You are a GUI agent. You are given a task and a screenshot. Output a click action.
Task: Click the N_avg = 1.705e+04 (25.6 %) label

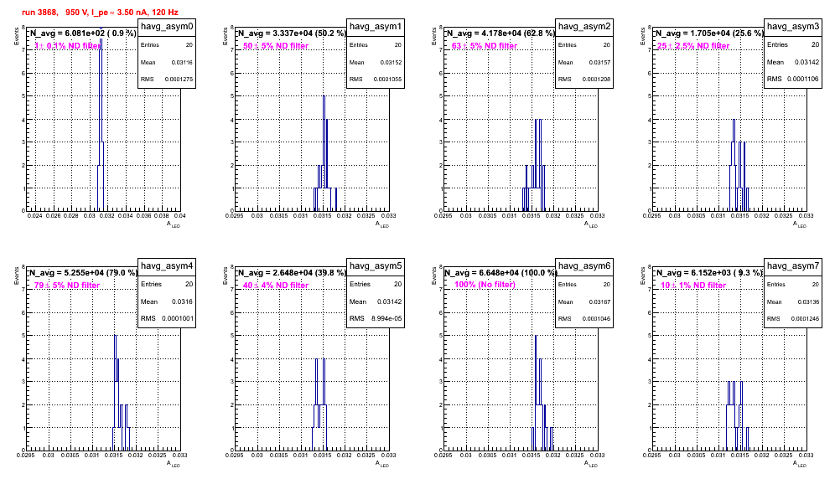point(709,33)
